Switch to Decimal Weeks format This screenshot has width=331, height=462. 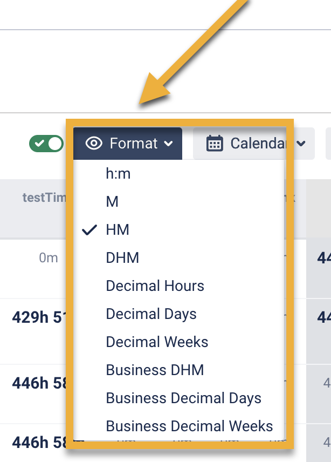(x=157, y=342)
